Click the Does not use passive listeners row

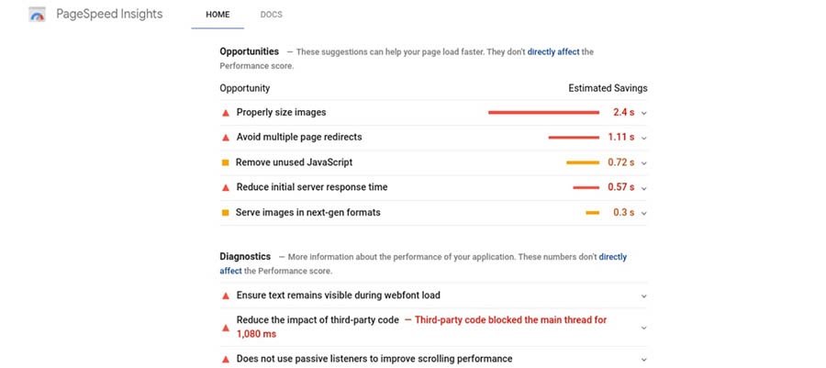coord(433,359)
